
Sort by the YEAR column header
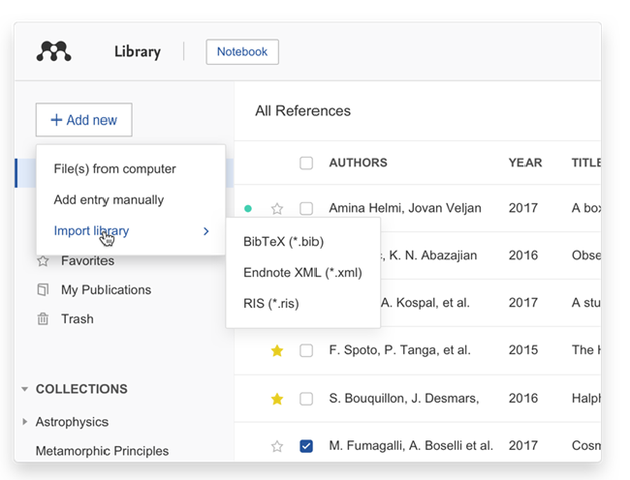click(524, 163)
